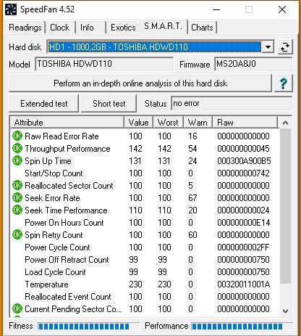Click OK icon beside Throughput Performance
Screen dimensions: 301x336
click(17, 148)
